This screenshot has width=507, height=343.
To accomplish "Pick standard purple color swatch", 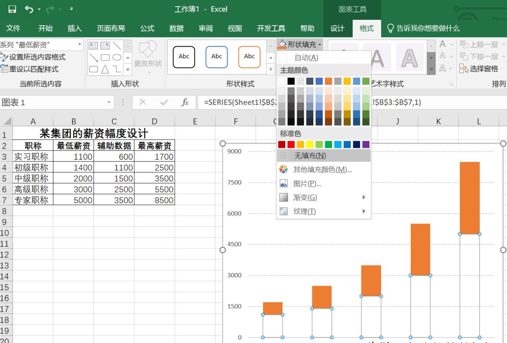I will pos(366,144).
